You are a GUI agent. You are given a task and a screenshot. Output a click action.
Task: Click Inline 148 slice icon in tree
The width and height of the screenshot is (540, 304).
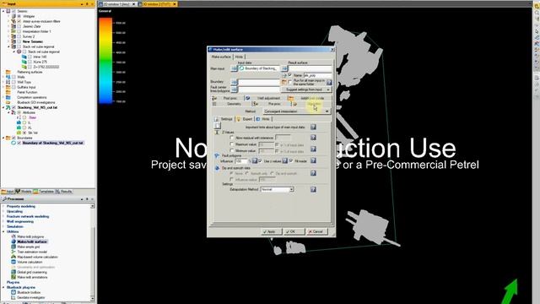[x=24, y=57]
